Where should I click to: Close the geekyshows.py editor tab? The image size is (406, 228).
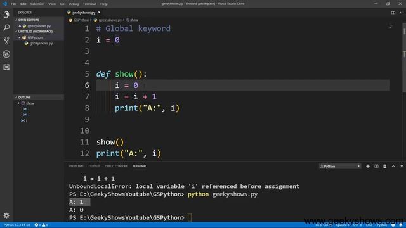point(99,13)
